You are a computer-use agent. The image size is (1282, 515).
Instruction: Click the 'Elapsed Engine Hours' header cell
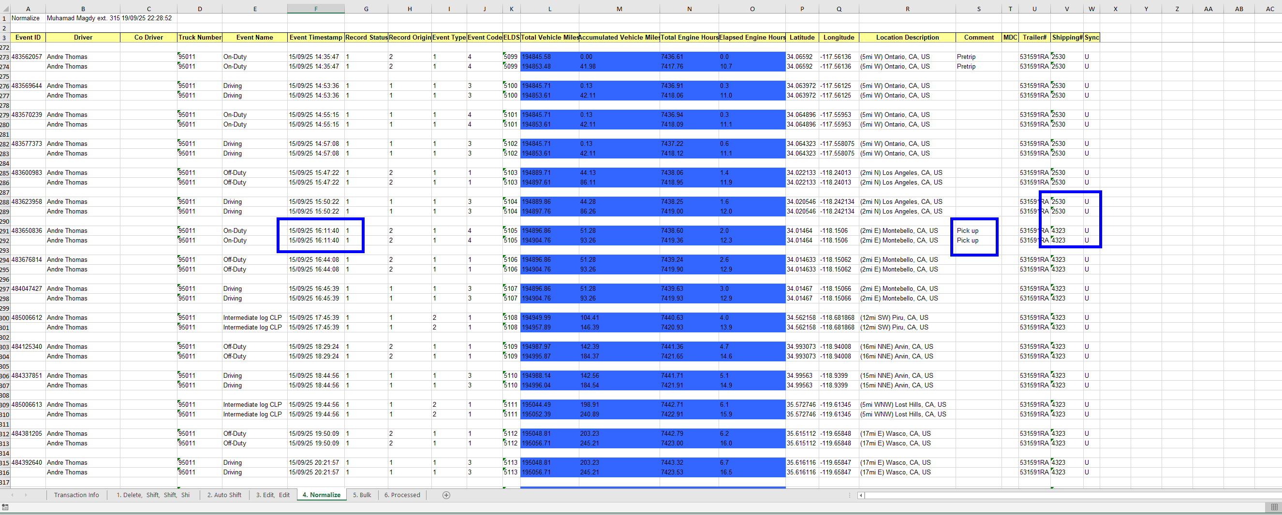(752, 37)
